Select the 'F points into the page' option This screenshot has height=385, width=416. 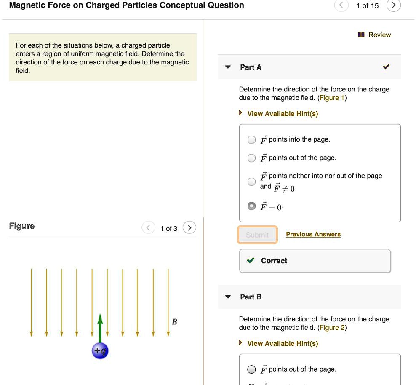[251, 139]
